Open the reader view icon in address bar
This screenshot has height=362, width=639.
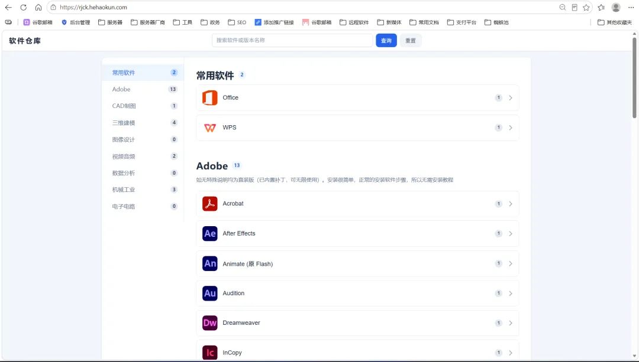tap(574, 7)
